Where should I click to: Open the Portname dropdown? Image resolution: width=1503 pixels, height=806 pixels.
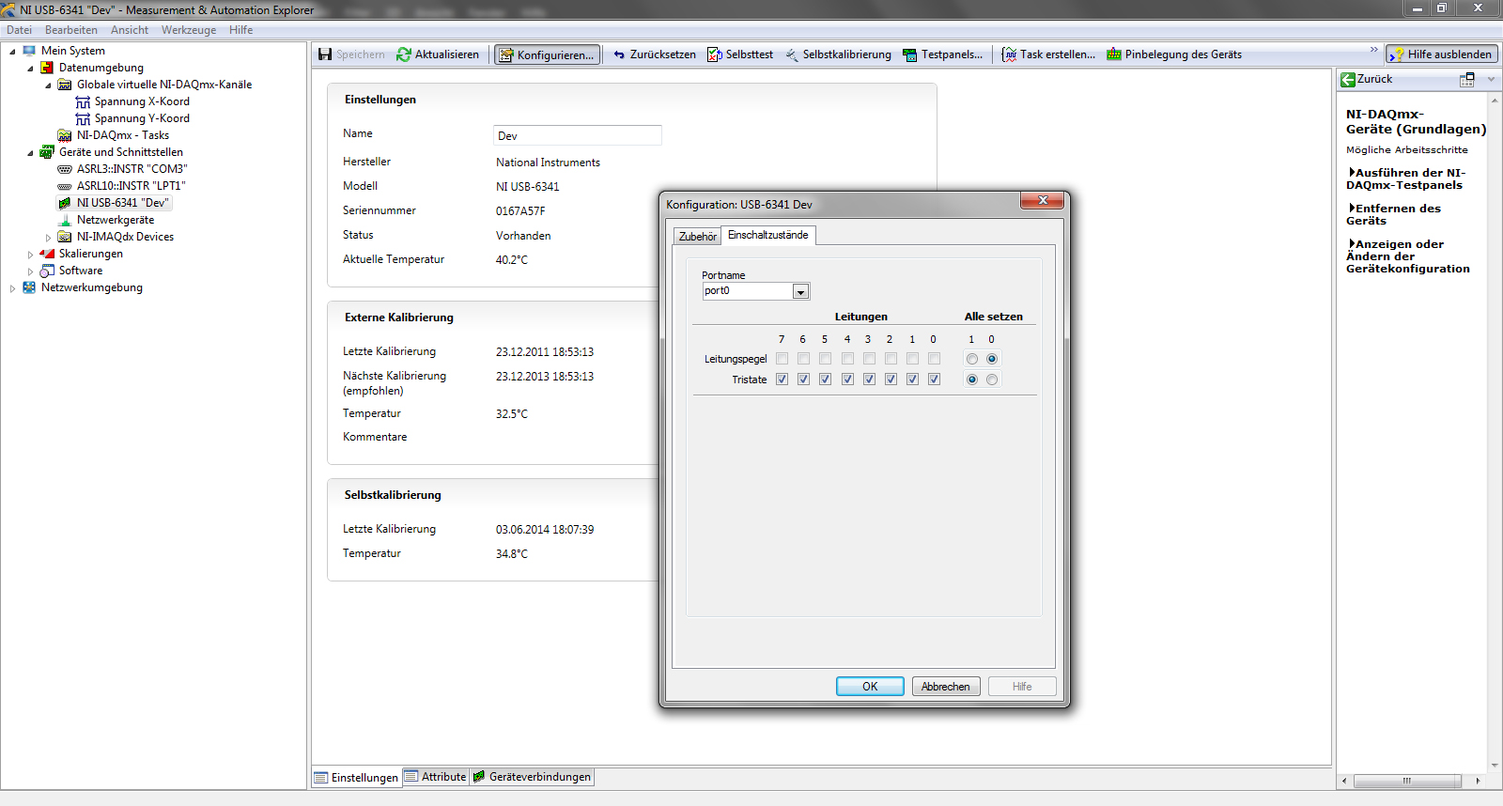(x=800, y=292)
